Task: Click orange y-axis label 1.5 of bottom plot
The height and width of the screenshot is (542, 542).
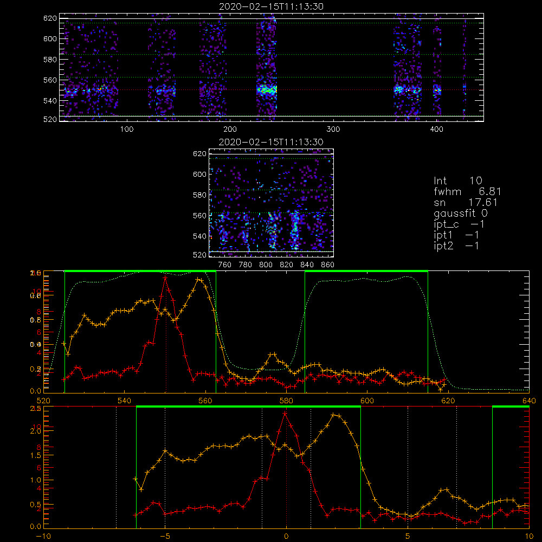Action: [35, 456]
